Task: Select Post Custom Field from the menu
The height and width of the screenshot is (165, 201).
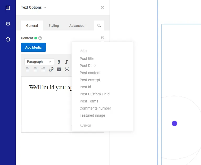Action: point(95,94)
